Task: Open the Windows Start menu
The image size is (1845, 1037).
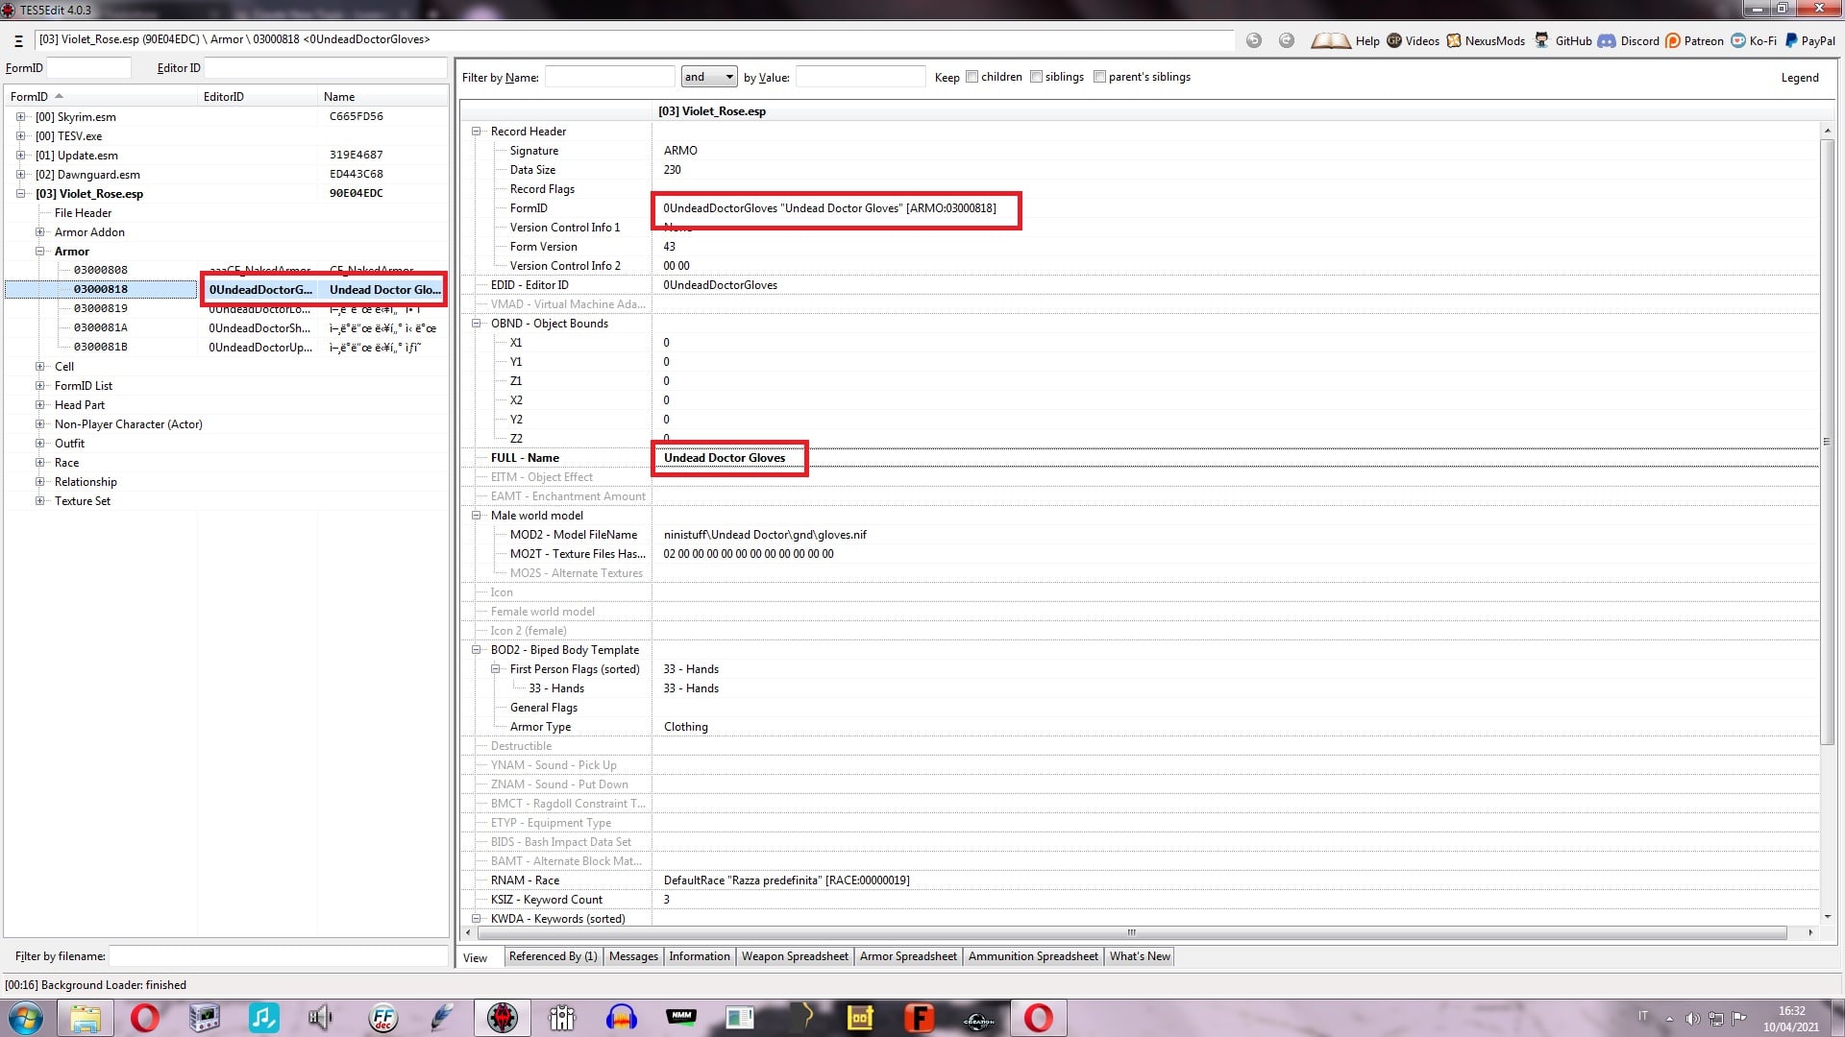Action: tap(26, 1018)
